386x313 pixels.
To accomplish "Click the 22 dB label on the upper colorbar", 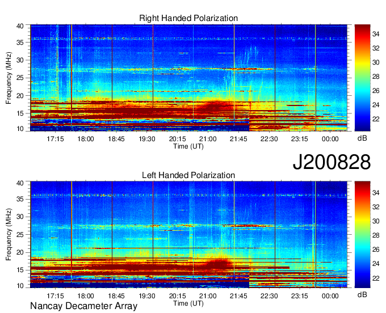I will 376,119.
